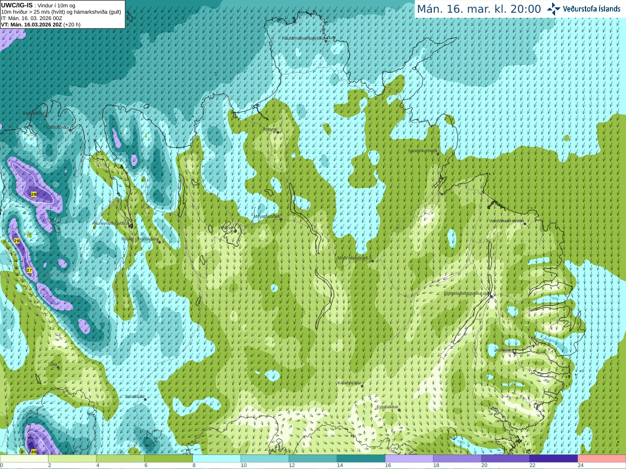Click the VT: Mán. 16.03.2026 20Z line
Viewport: 626px width, 469px height.
click(x=41, y=24)
